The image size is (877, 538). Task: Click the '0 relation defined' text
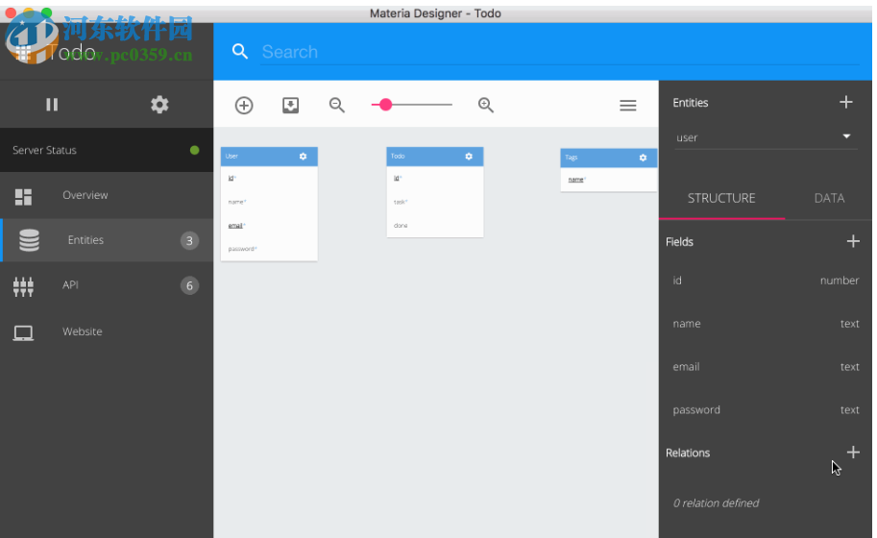click(716, 502)
